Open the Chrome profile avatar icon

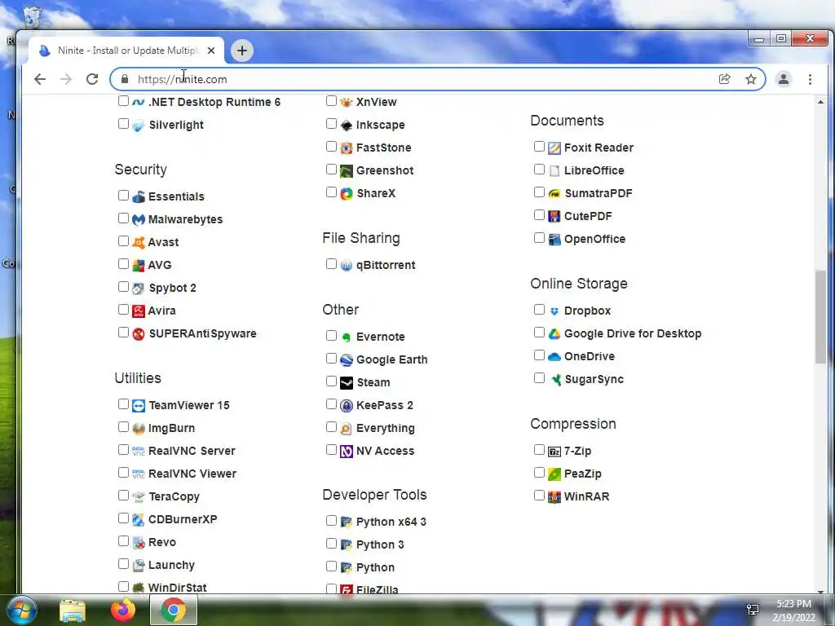[784, 79]
